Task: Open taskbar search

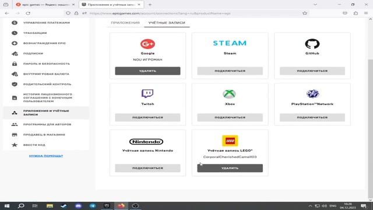Action: pyautogui.click(x=21, y=206)
